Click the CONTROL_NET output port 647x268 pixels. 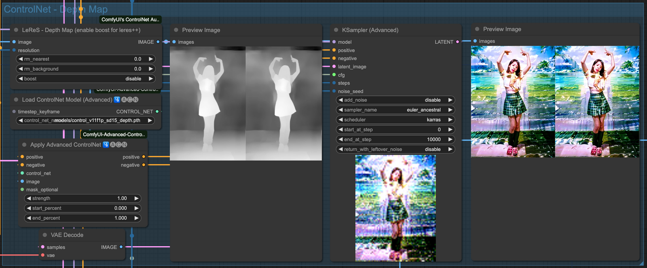pyautogui.click(x=157, y=112)
